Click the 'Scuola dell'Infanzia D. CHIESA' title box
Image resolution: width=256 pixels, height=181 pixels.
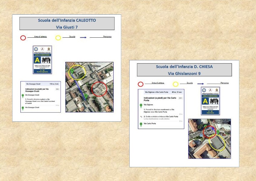point(184,70)
